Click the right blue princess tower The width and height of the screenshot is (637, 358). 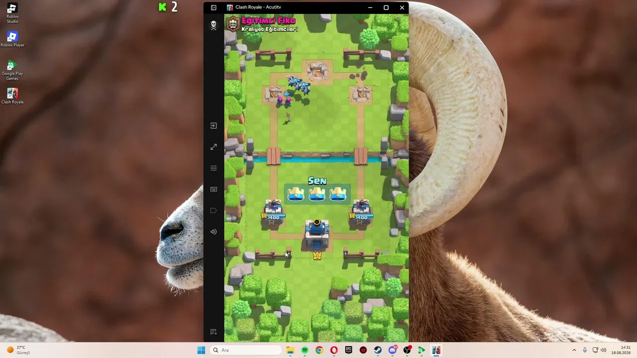pos(361,211)
